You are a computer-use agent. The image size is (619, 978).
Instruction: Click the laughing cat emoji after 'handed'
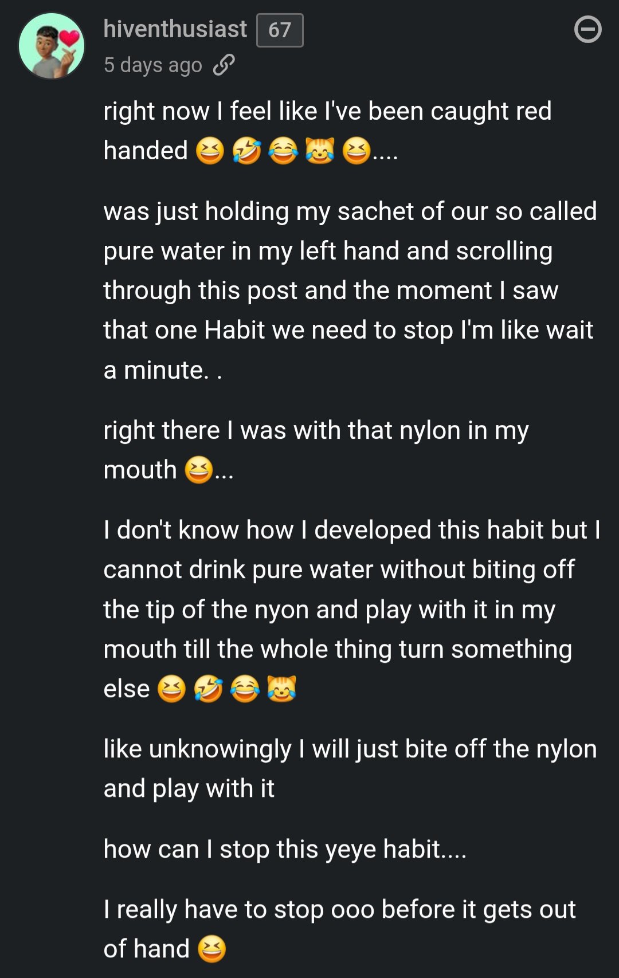click(x=319, y=152)
